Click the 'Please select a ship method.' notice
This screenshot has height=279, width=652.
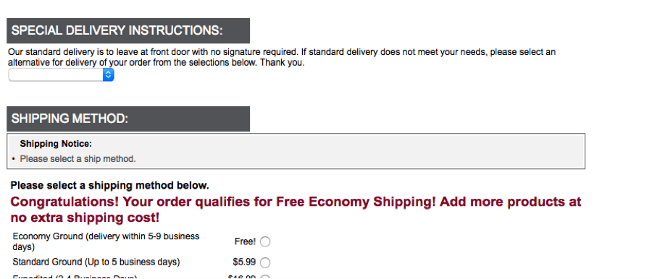pos(78,158)
